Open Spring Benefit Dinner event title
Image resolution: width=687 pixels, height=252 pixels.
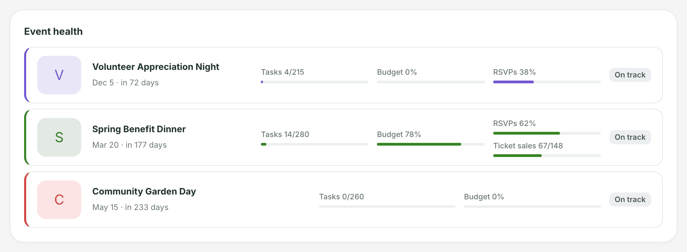tap(139, 129)
